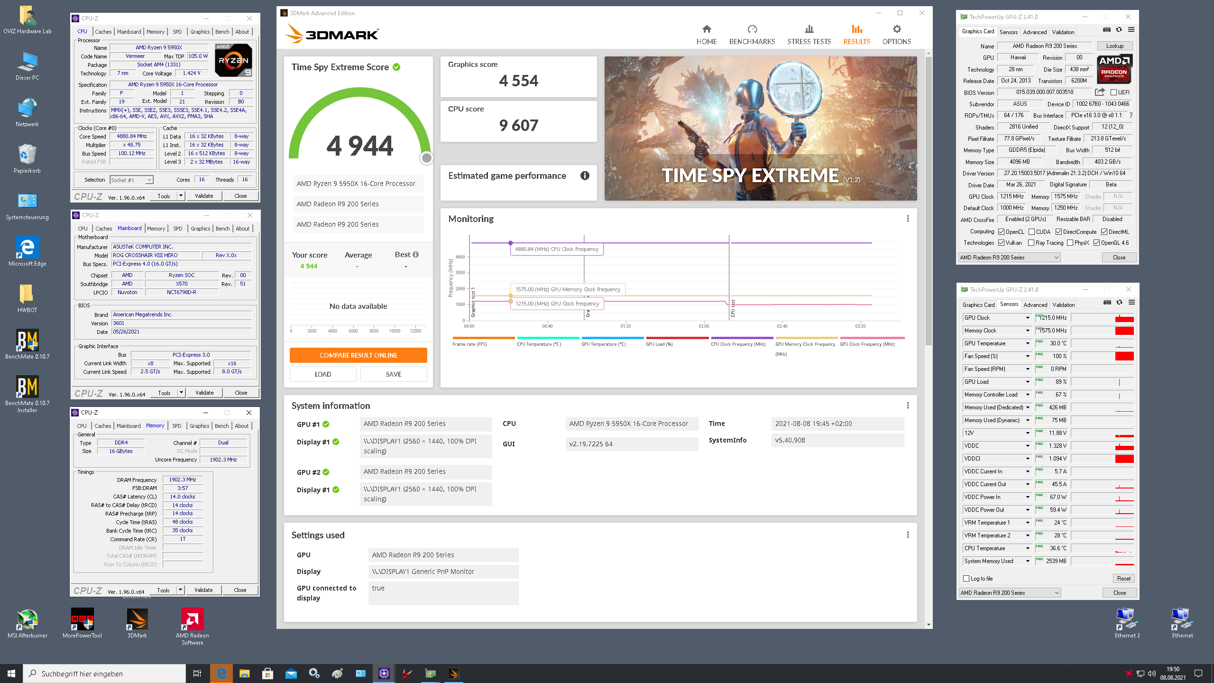Open STRESS TESTS in 3DMark
This screenshot has width=1214, height=683.
pyautogui.click(x=809, y=35)
